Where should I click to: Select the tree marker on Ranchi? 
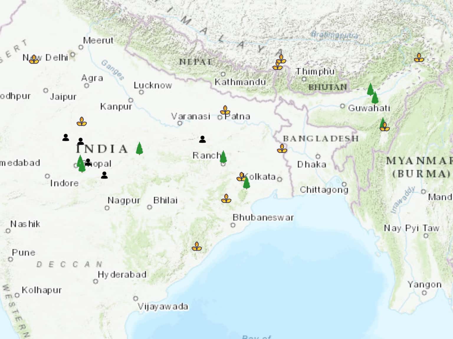(x=223, y=157)
